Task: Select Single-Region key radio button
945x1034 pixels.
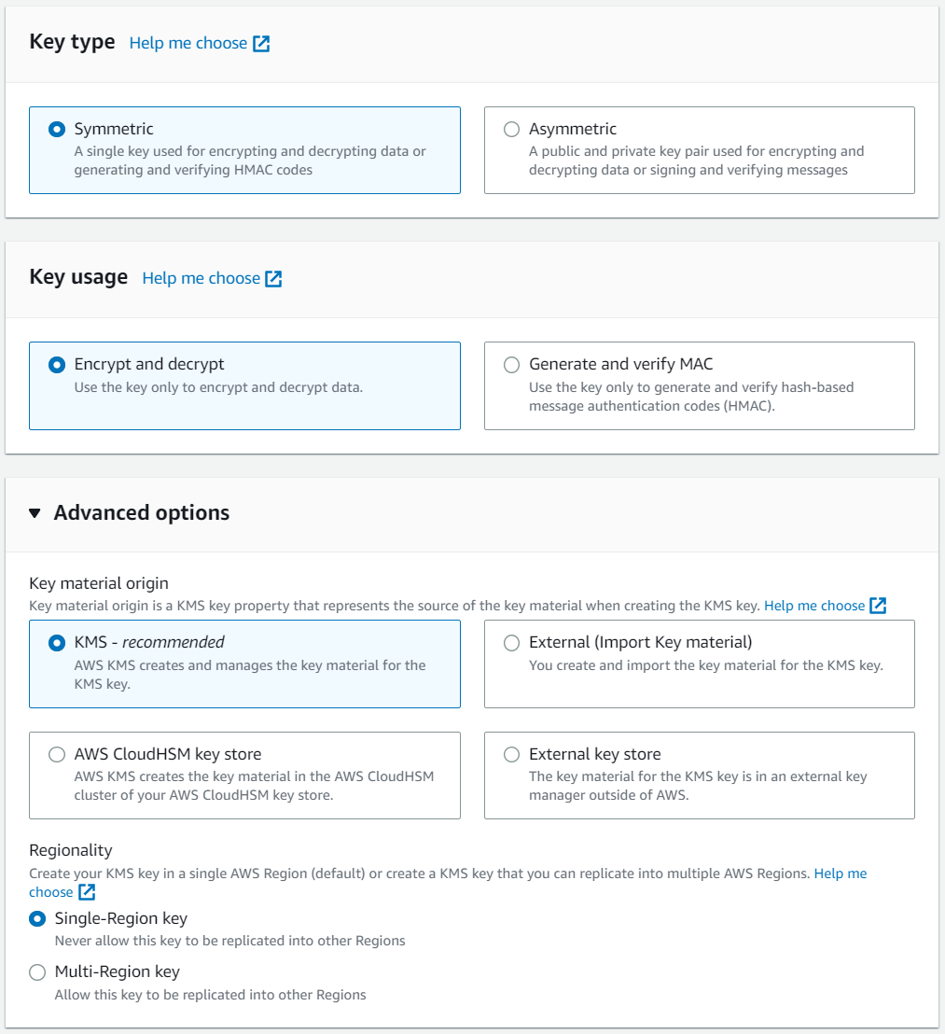Action: coord(37,919)
